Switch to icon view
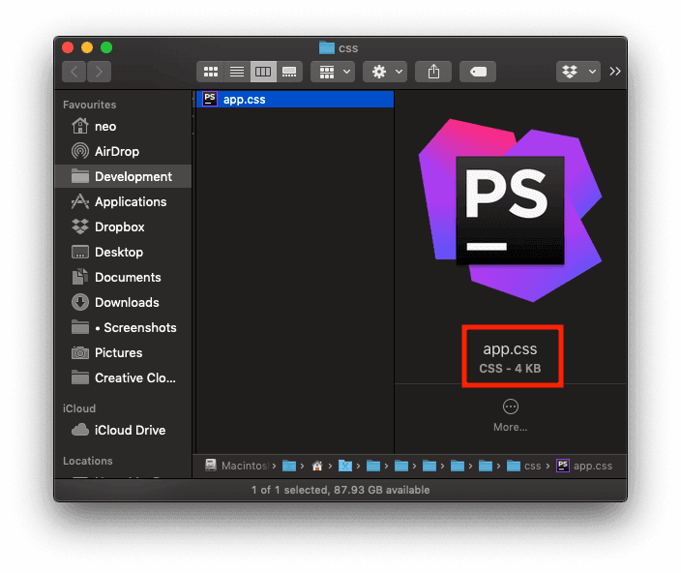The height and width of the screenshot is (573, 681). (x=210, y=72)
